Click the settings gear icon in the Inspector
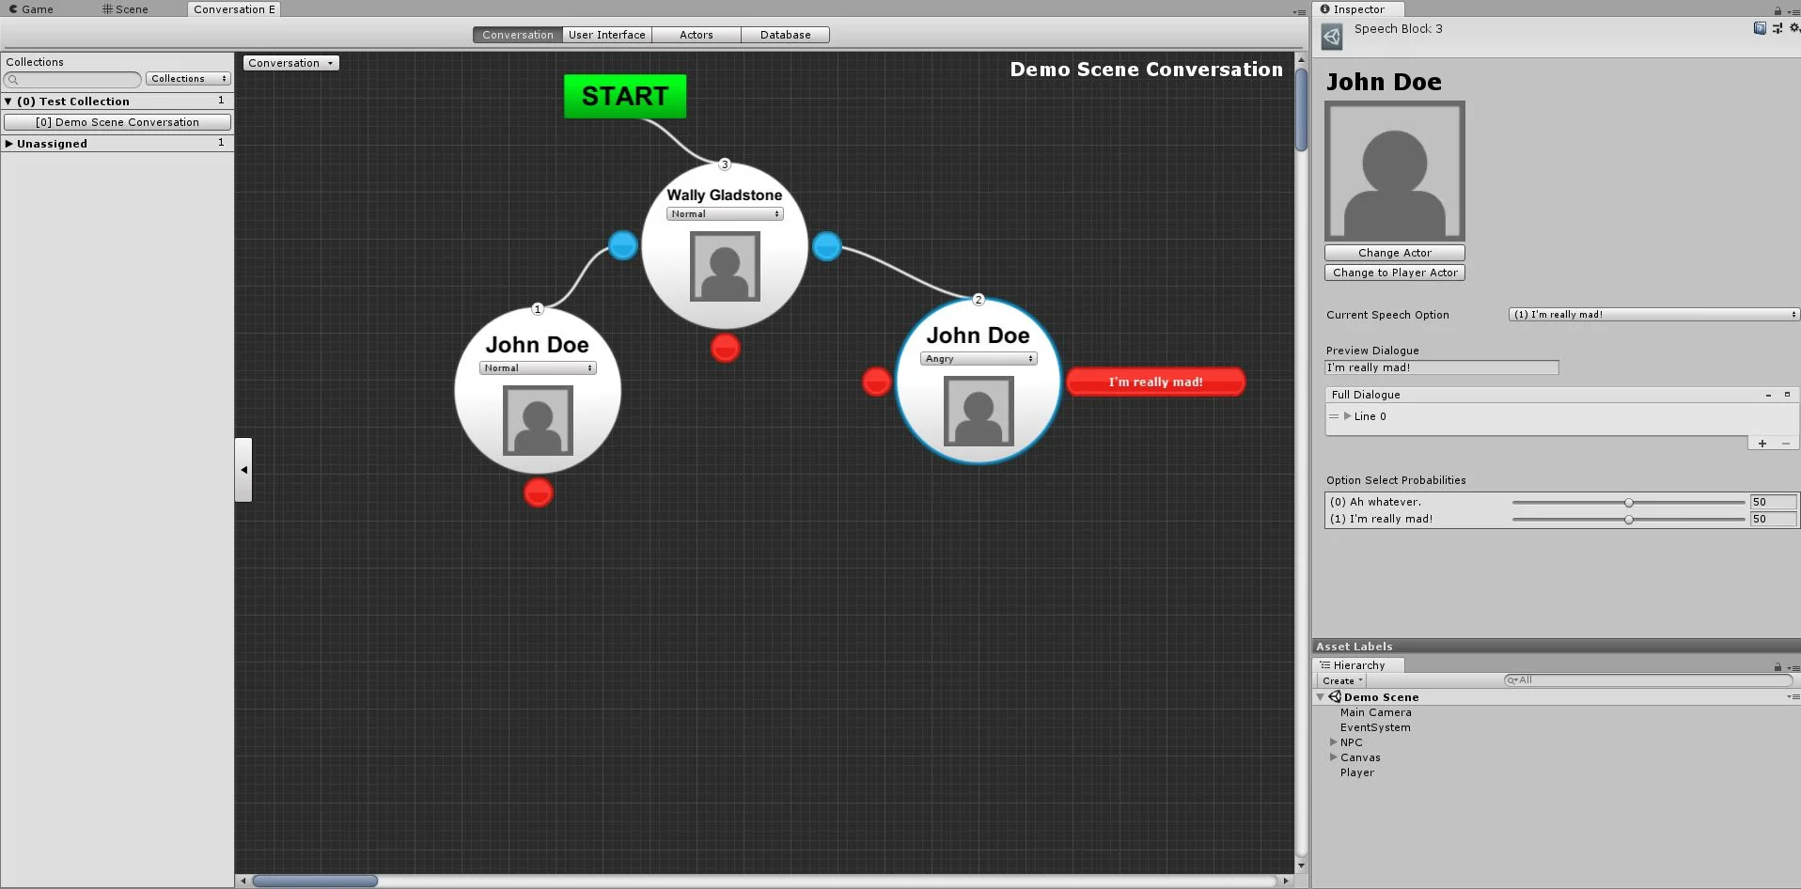This screenshot has width=1801, height=889. 1793,29
